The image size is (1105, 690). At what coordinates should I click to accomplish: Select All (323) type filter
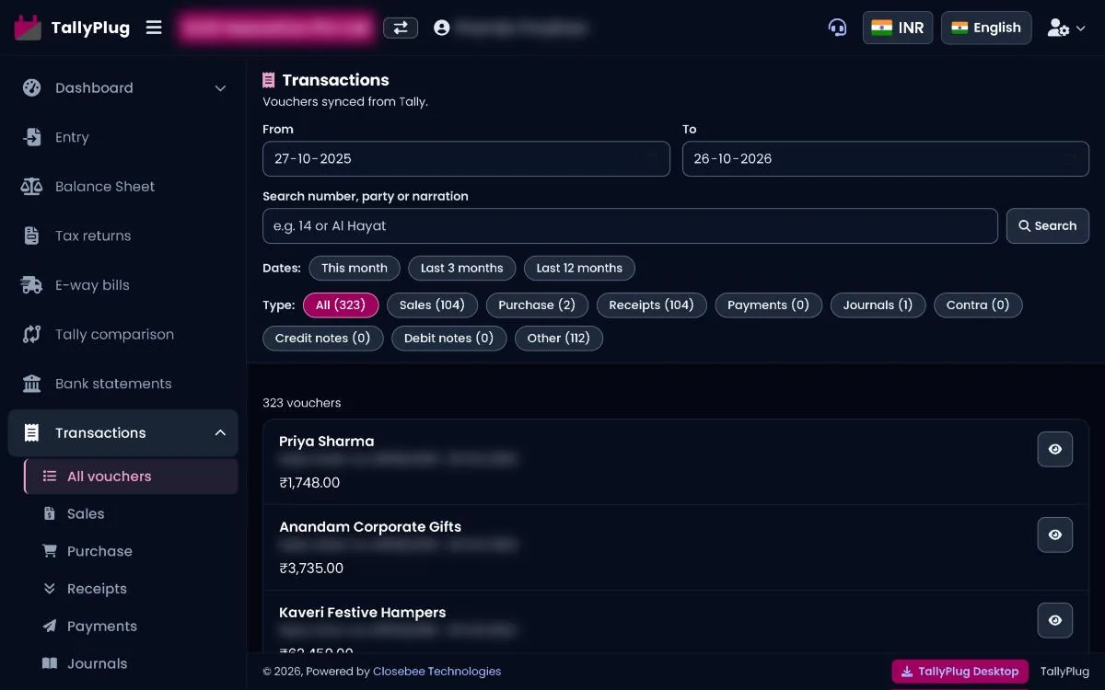341,305
